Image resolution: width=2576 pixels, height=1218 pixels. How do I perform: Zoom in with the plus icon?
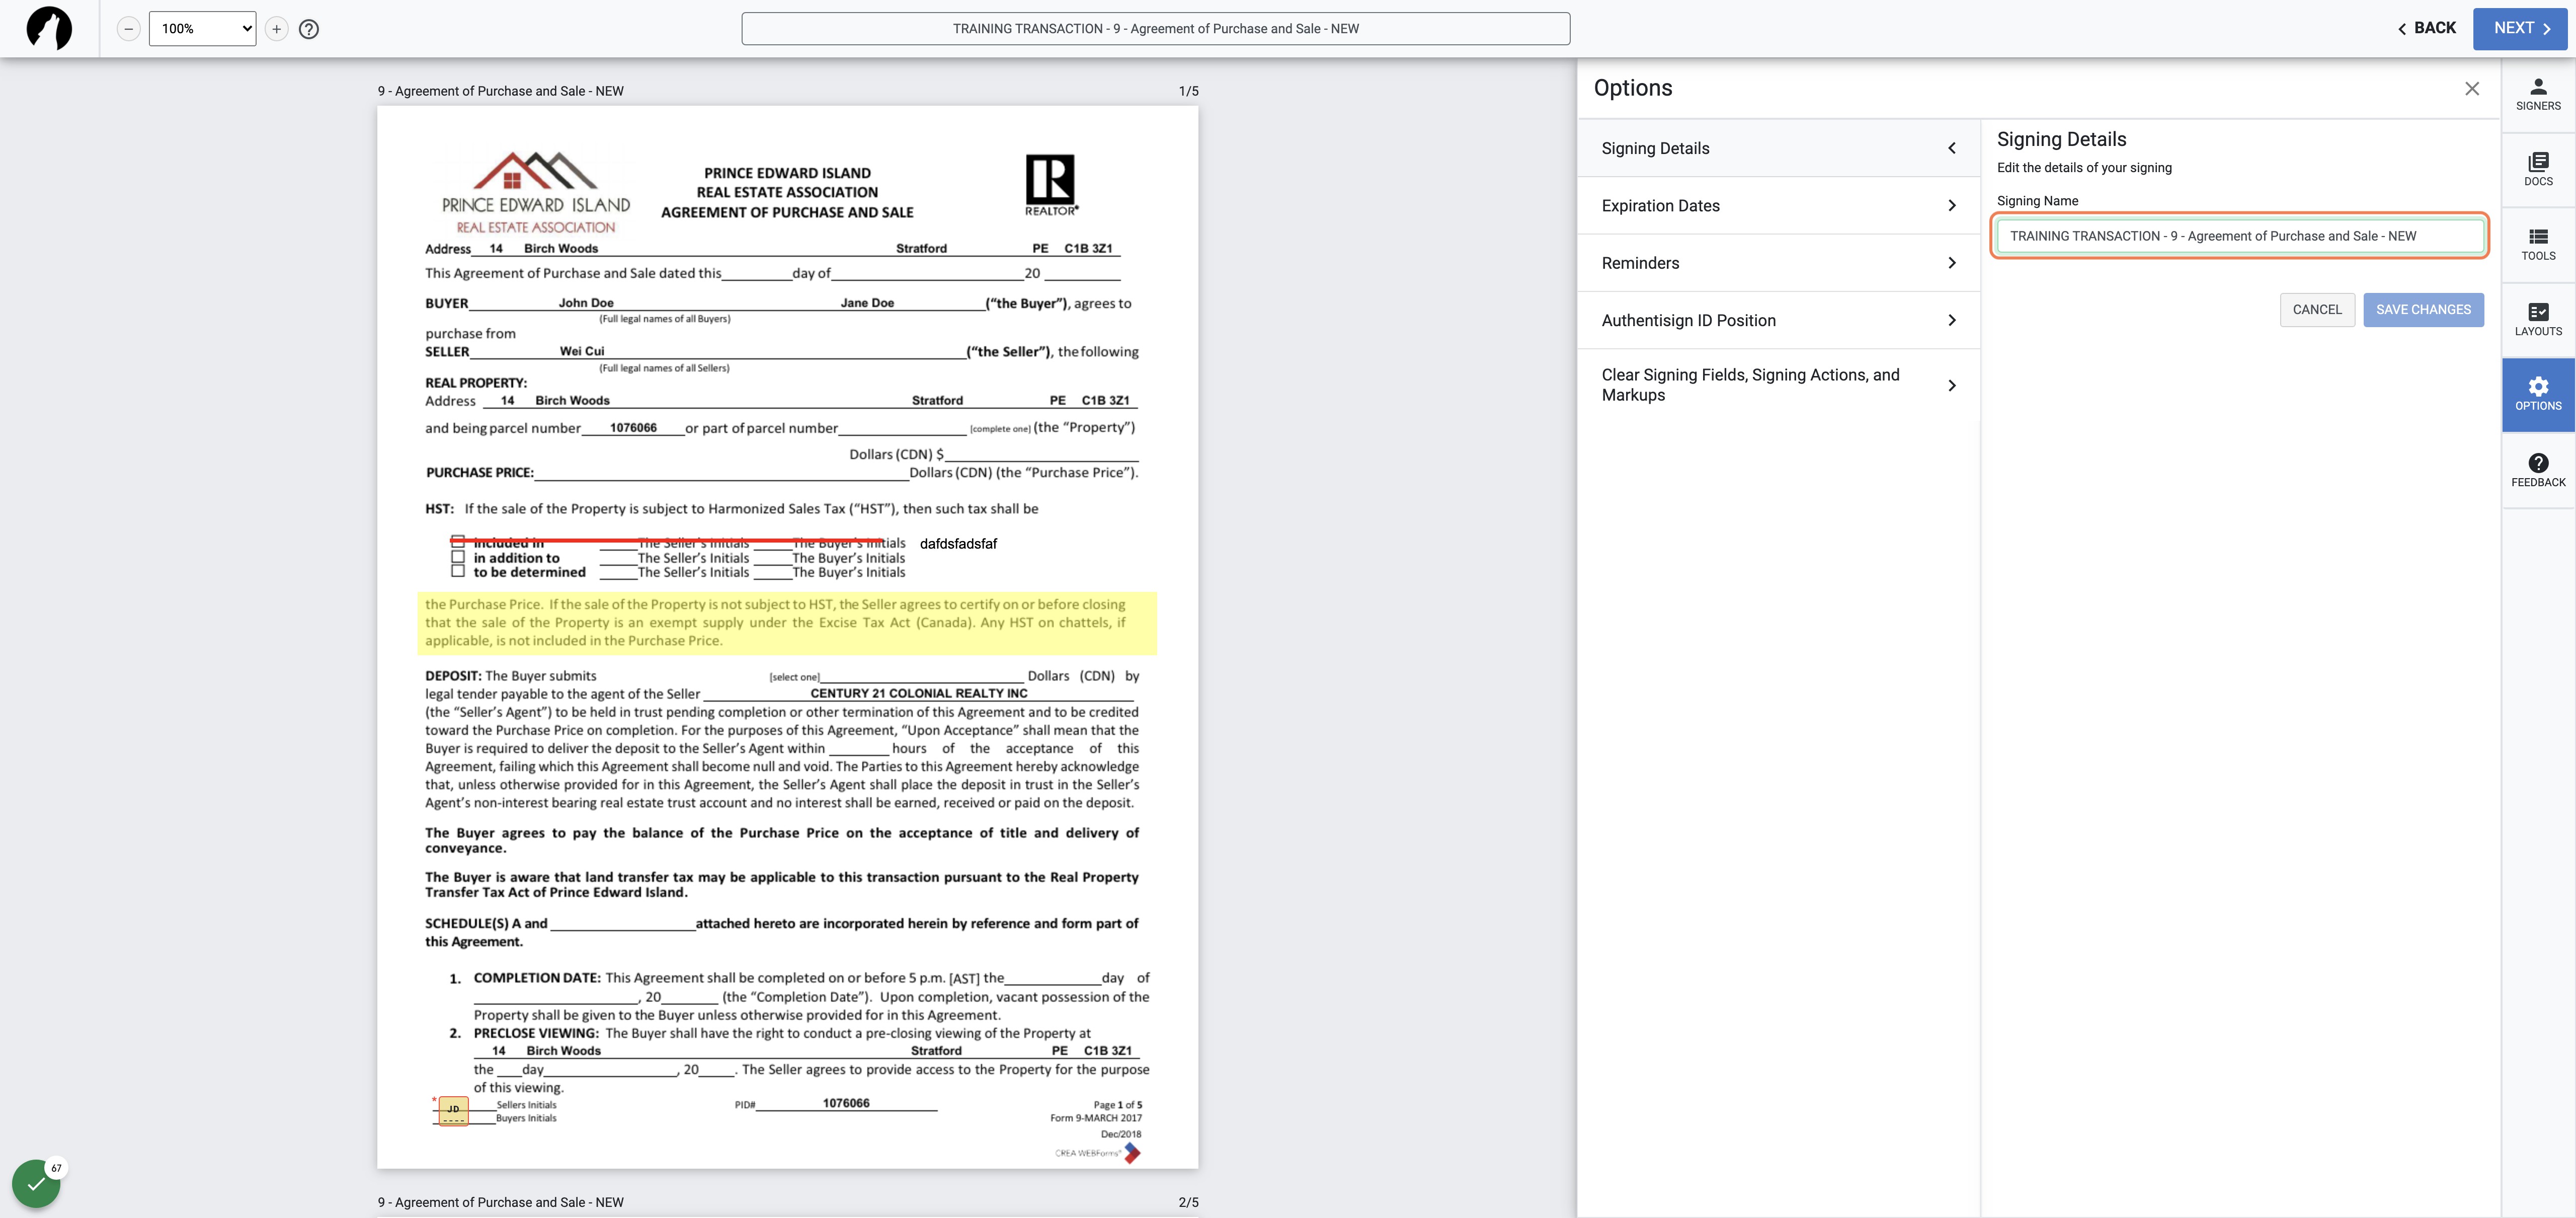click(277, 29)
